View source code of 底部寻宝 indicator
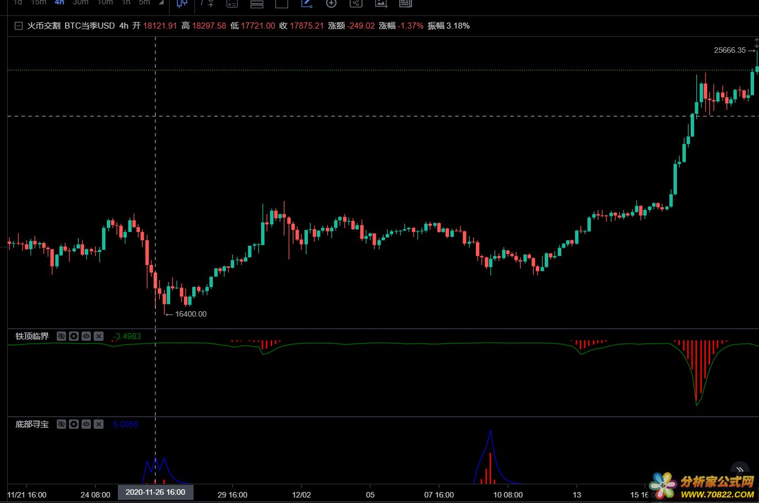The height and width of the screenshot is (503, 759). [x=86, y=424]
